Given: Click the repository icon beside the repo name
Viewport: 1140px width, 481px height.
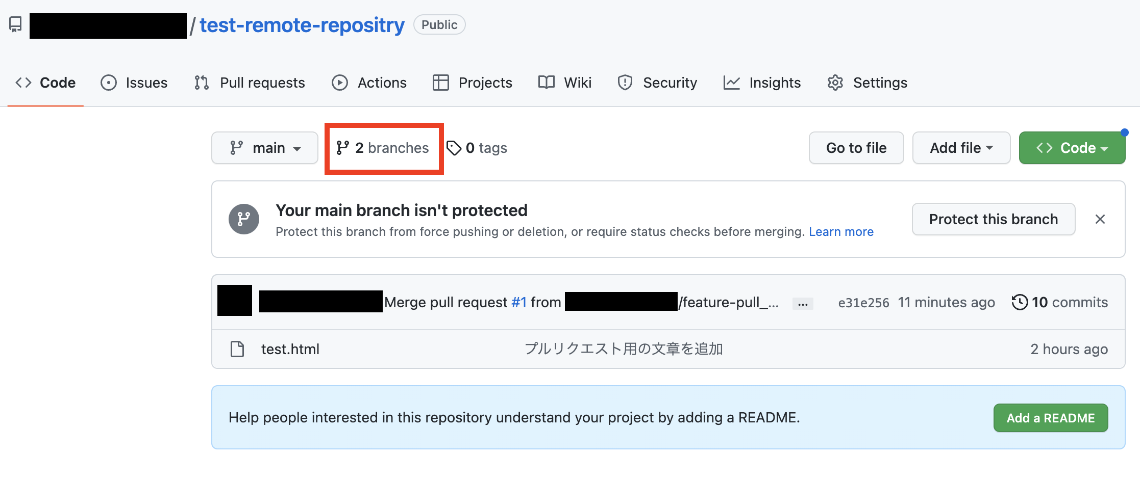Looking at the screenshot, I should (15, 24).
